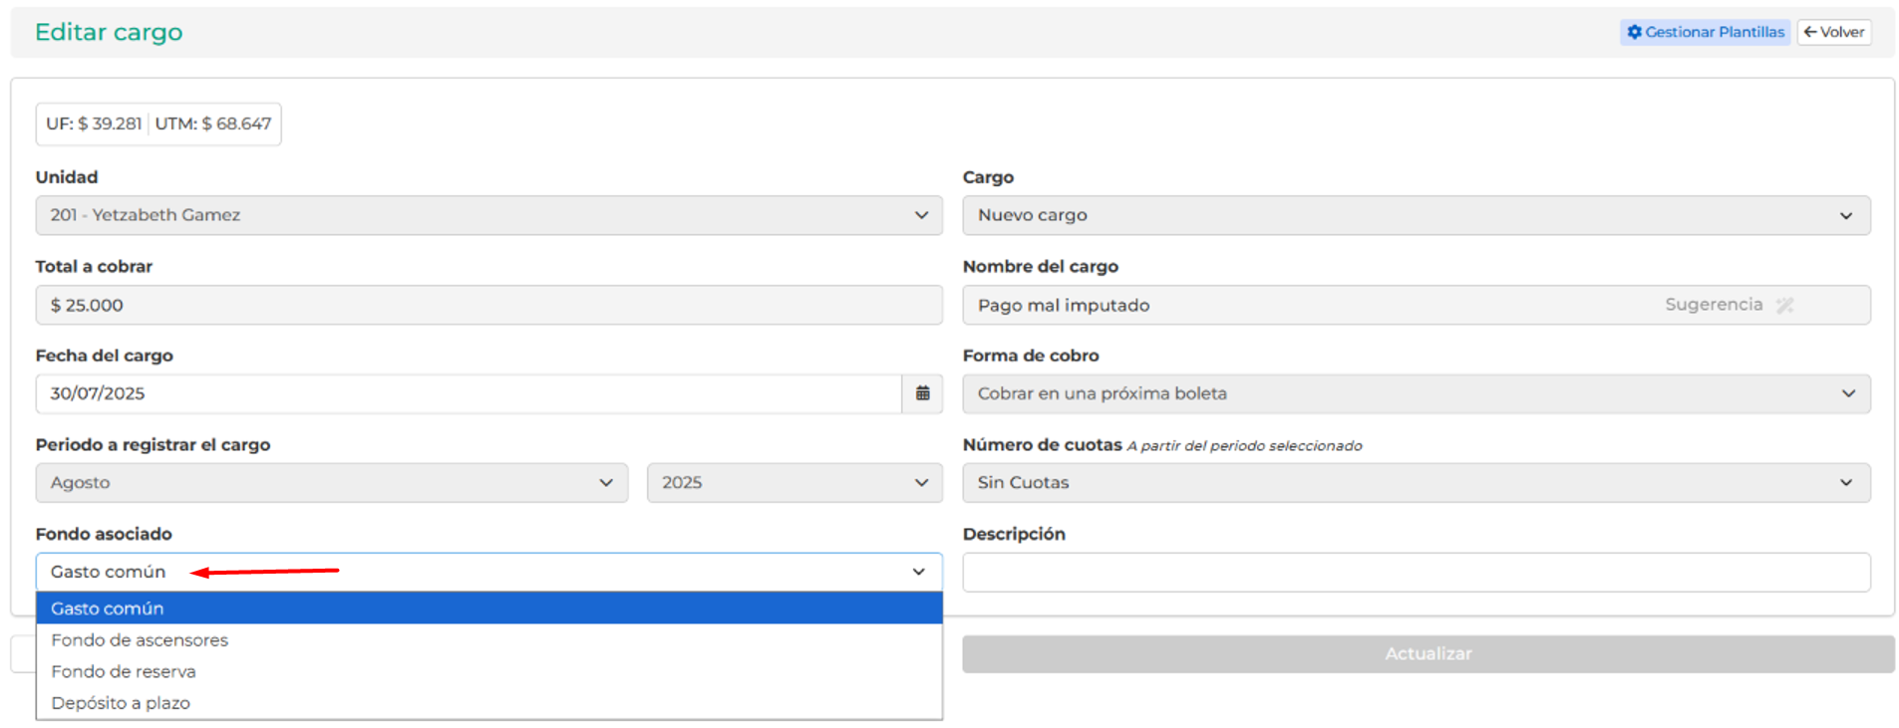Open the Número de cuotas dropdown
This screenshot has height=728, width=1899.
pyautogui.click(x=1416, y=483)
